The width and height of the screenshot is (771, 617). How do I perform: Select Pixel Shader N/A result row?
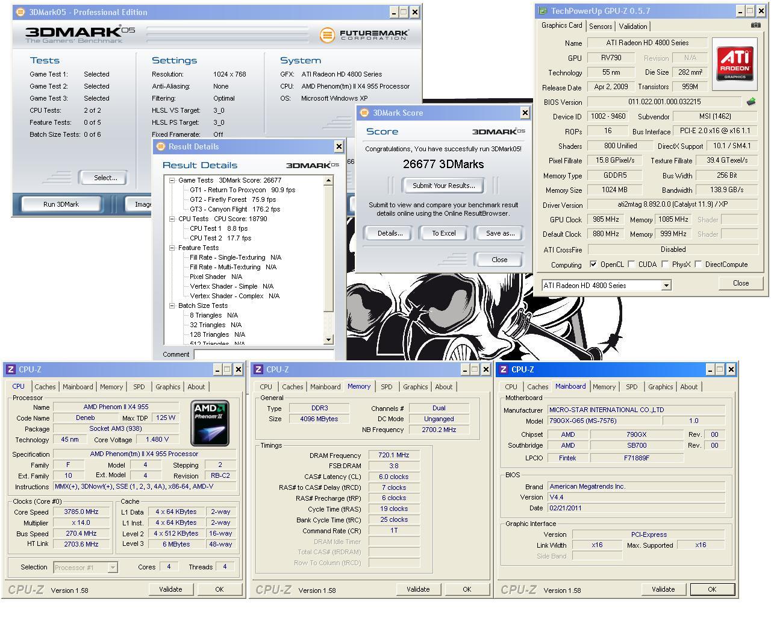[216, 277]
